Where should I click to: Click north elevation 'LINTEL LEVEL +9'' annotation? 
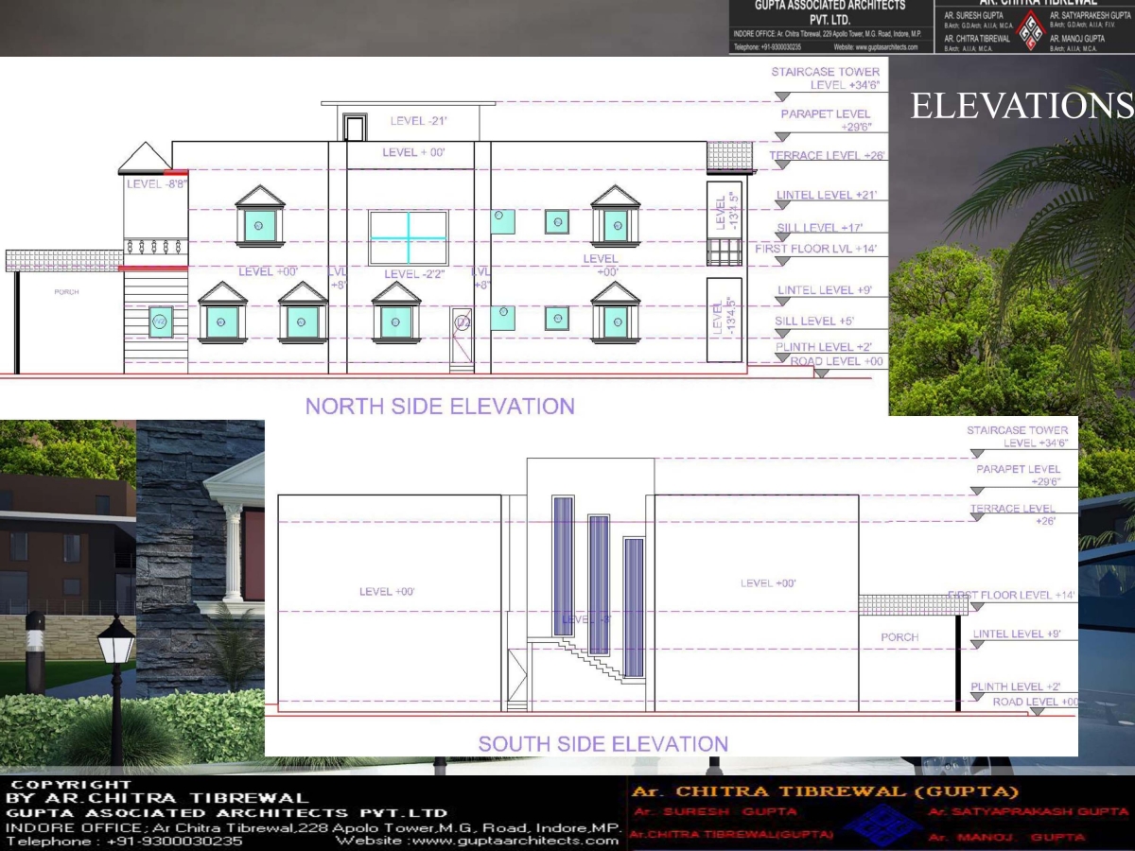pyautogui.click(x=825, y=290)
